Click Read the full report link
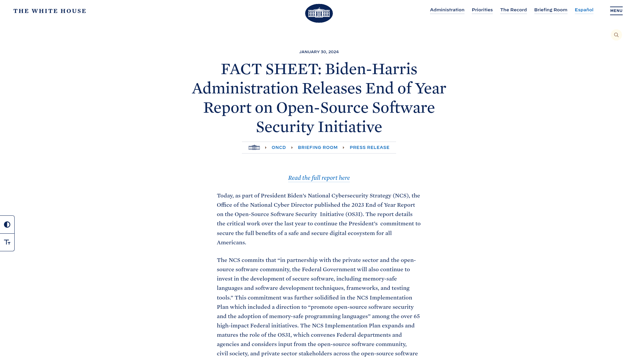Screen dimensions: 638x359 click(x=319, y=178)
